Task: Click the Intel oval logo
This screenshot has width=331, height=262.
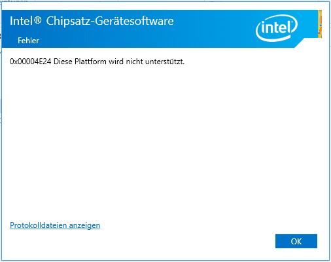Action: pos(277,28)
